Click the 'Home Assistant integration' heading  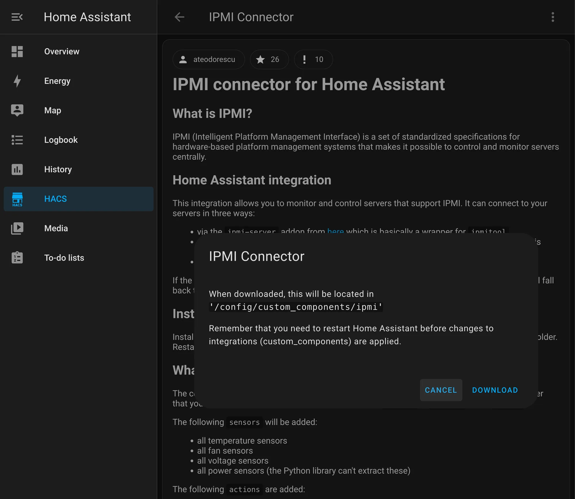click(x=252, y=180)
